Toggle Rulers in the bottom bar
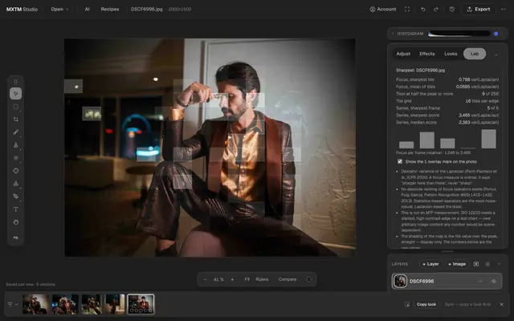514x321 pixels. click(262, 279)
